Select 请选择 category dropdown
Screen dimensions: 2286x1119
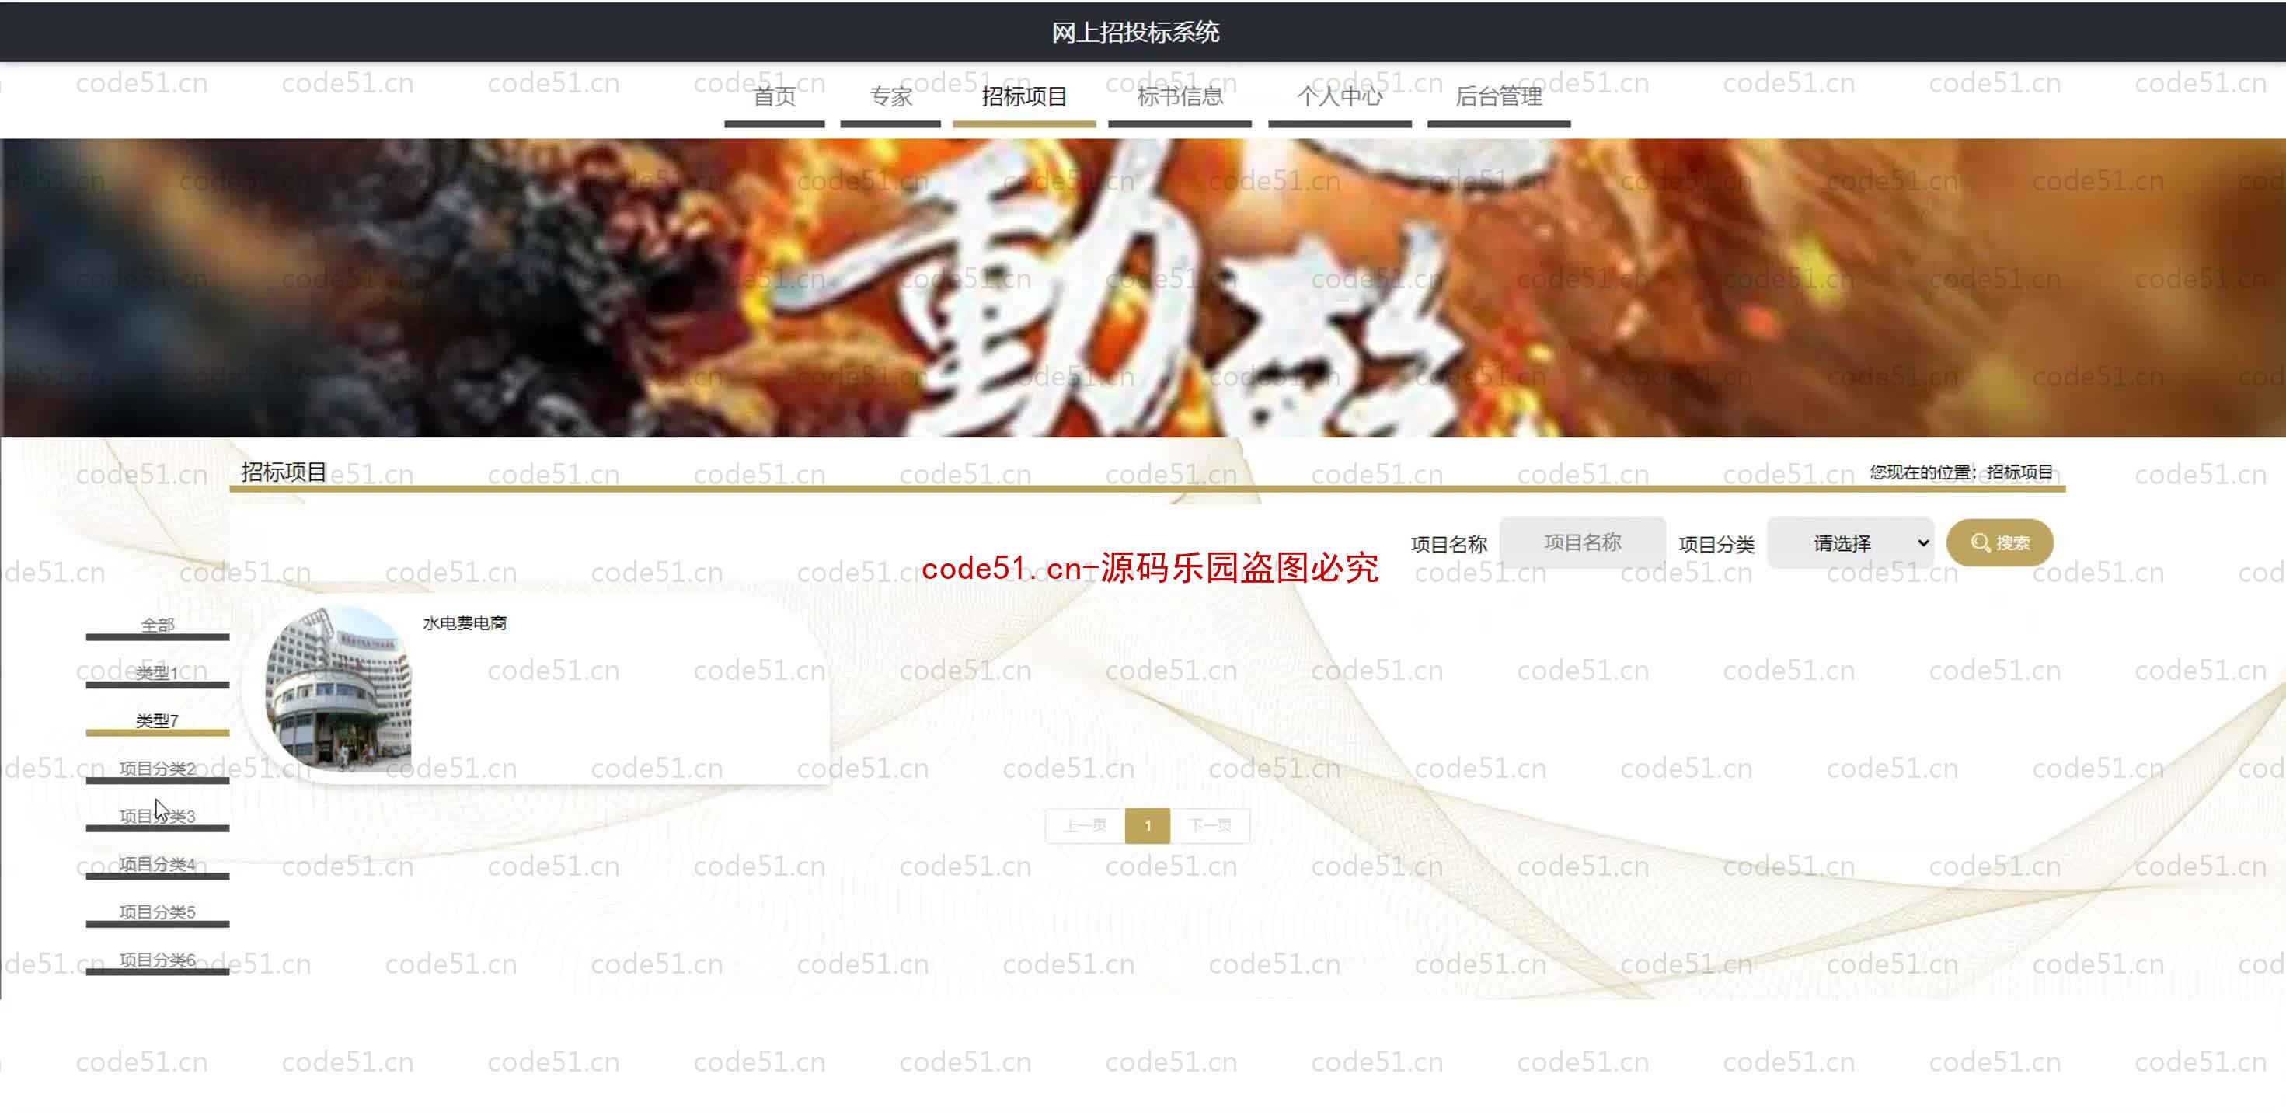point(1852,542)
